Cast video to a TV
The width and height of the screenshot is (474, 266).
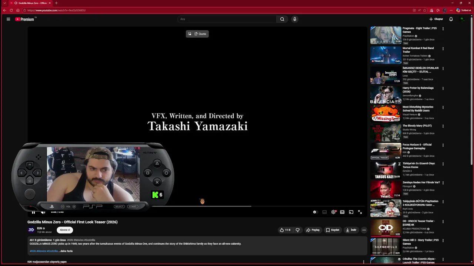point(351,212)
